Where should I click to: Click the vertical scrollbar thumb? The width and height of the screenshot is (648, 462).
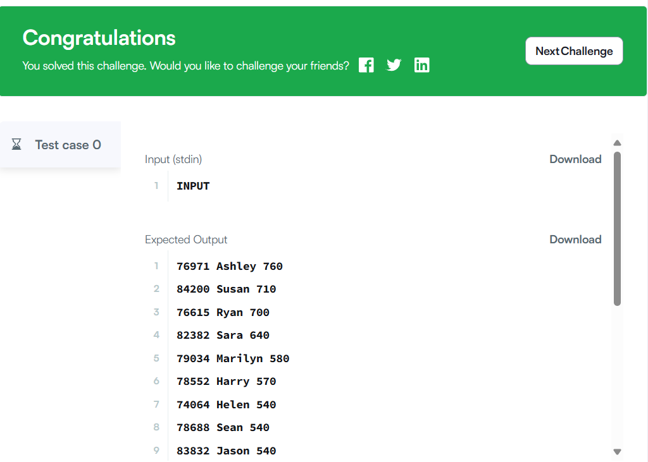(x=618, y=229)
